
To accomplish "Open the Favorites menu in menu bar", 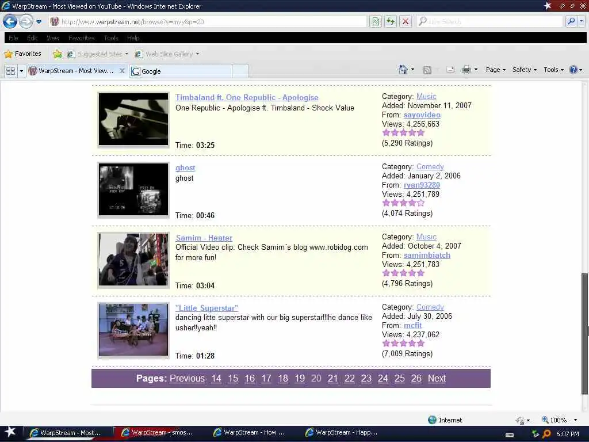I will click(x=82, y=38).
